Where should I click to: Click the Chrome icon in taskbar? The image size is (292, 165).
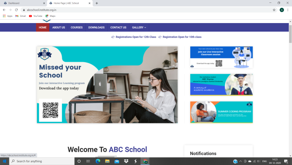[x=145, y=161]
